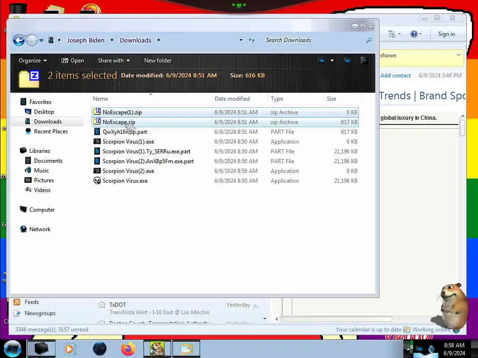Click the Windows Start button
Viewport: 478px width, 358px height.
12,349
